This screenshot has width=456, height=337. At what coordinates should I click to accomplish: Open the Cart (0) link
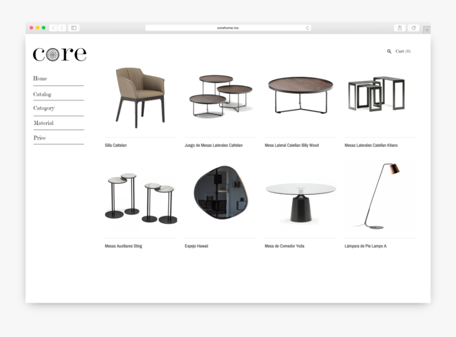403,51
